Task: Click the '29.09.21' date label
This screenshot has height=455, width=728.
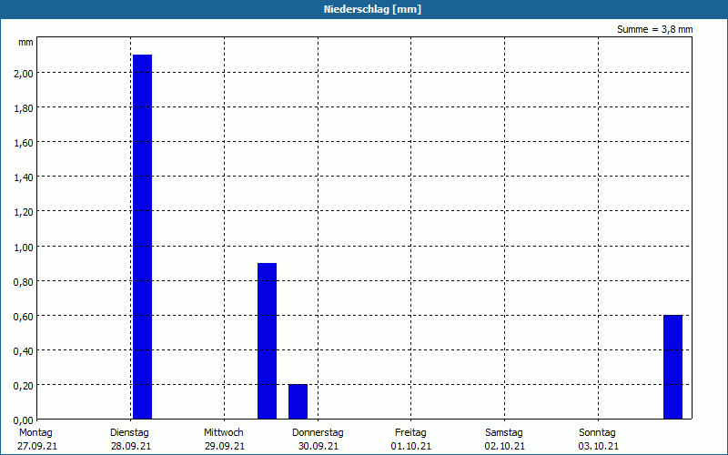Action: click(x=225, y=447)
